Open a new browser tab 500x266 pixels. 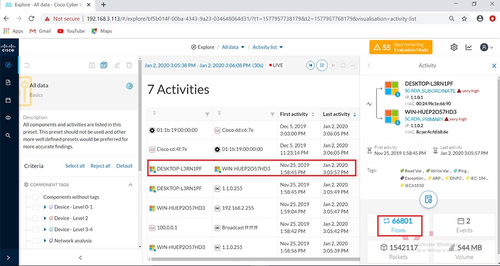pyautogui.click(x=103, y=5)
